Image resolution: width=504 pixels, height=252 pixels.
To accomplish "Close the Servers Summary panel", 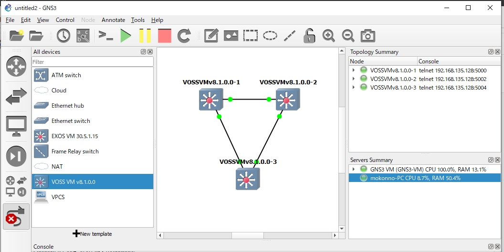I will tap(498, 160).
